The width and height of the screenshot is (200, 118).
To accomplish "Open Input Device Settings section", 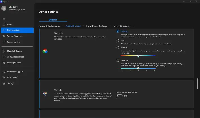I will 96,26.
